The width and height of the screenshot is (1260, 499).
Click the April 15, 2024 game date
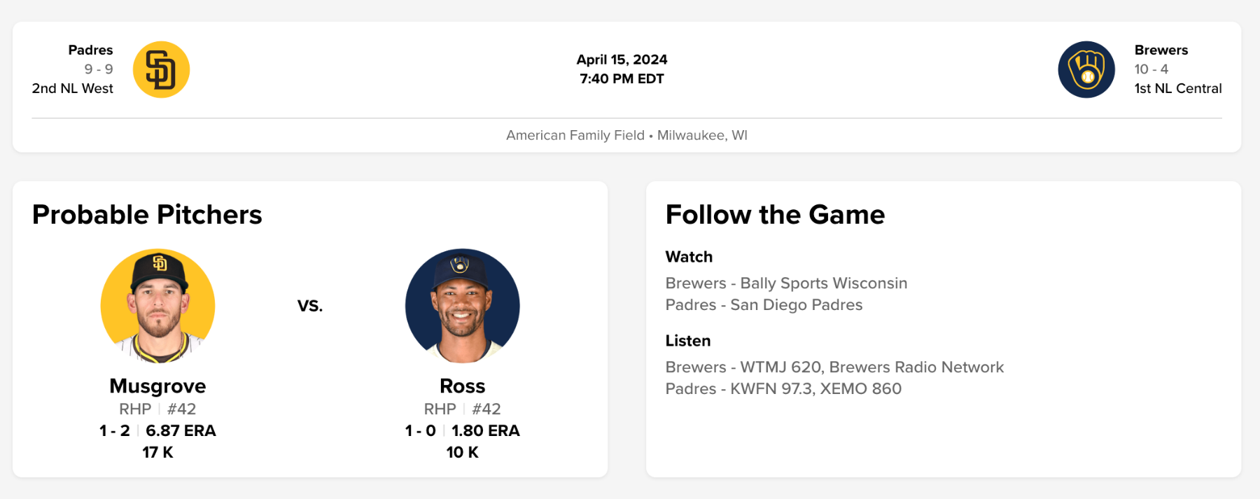point(622,59)
